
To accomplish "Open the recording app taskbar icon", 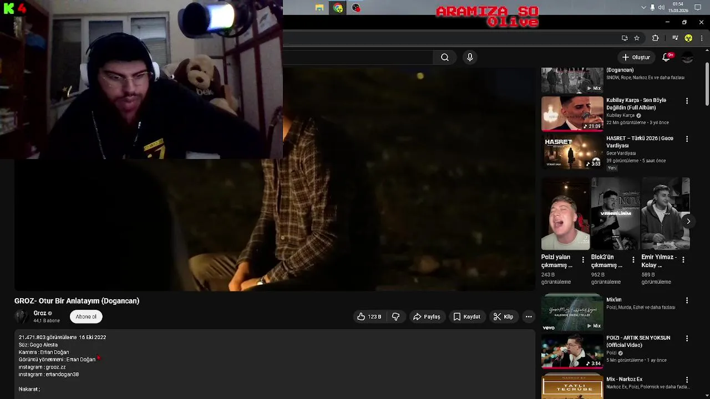I will pyautogui.click(x=356, y=8).
